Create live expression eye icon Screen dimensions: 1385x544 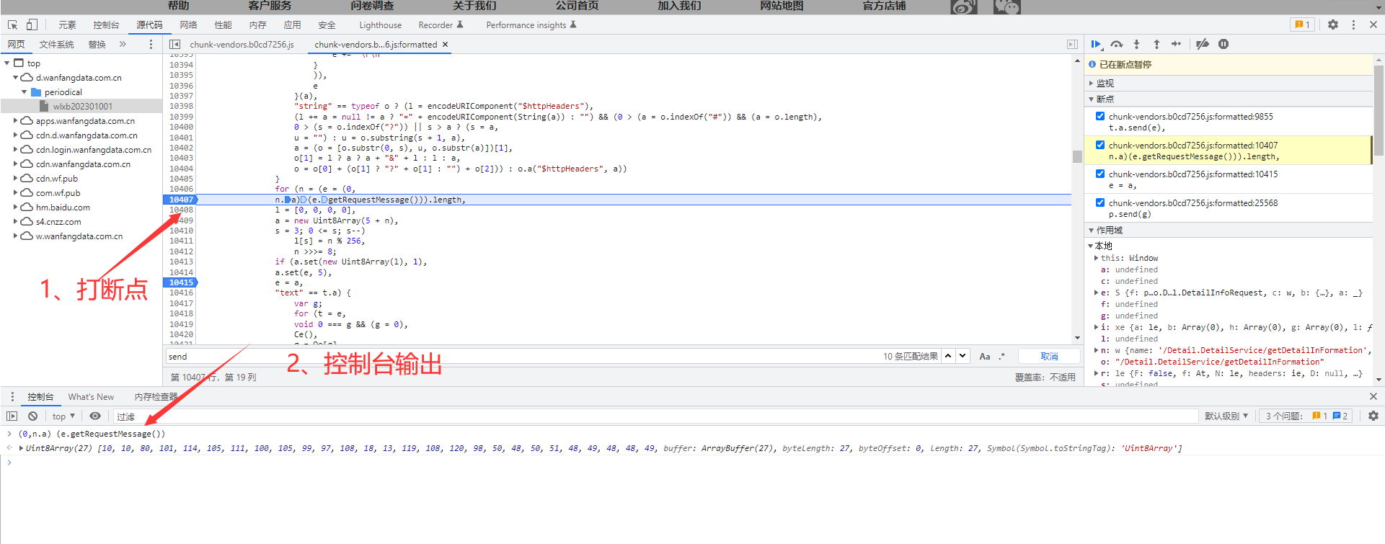(x=95, y=416)
